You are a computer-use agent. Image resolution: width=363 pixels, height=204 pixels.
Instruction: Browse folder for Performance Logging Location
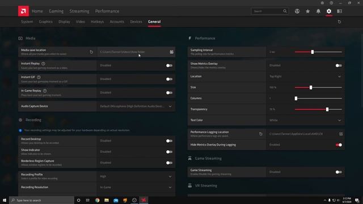[341, 134]
